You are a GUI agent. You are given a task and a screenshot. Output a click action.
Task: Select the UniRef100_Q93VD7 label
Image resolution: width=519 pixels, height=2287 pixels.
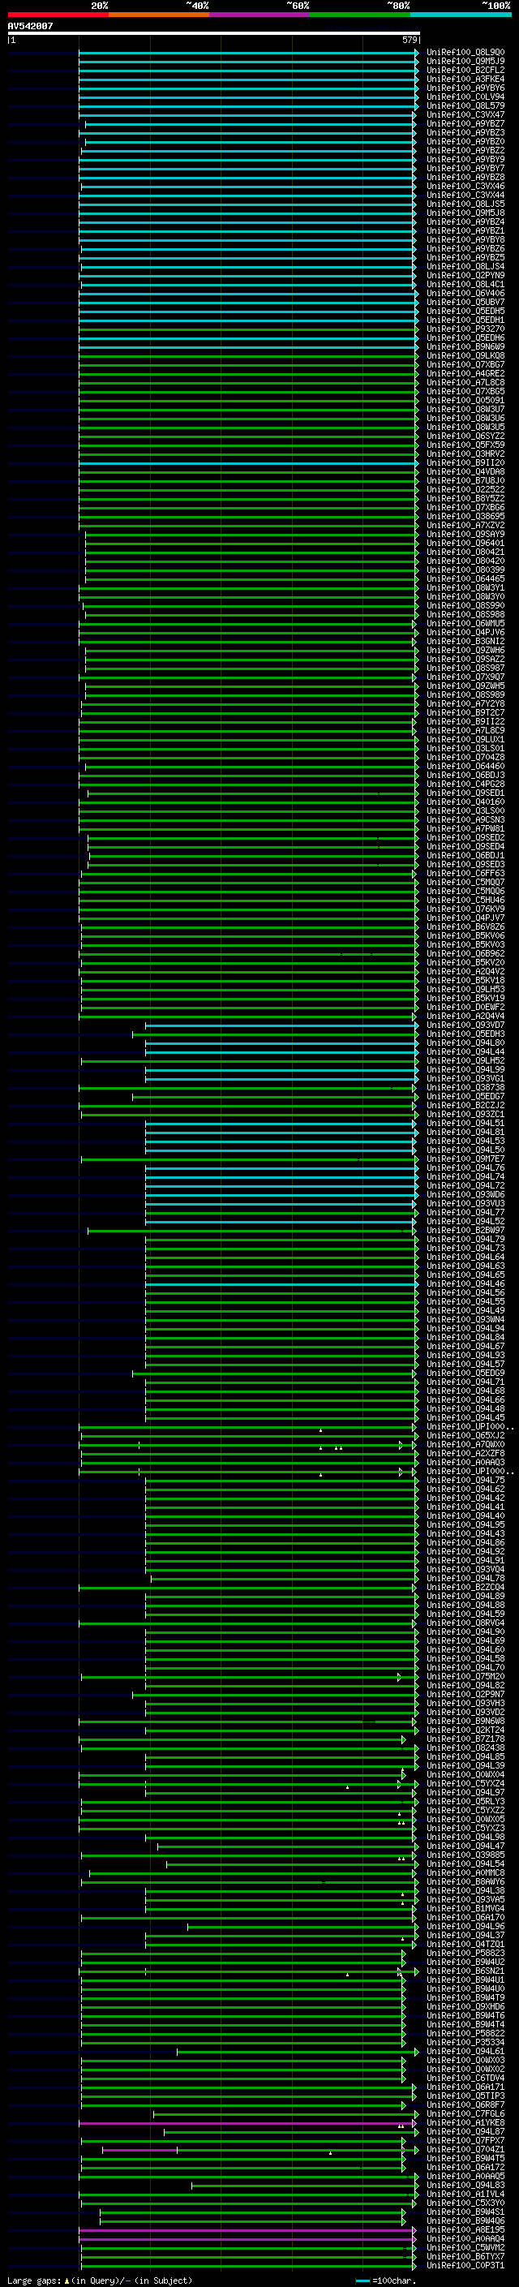465,1025
